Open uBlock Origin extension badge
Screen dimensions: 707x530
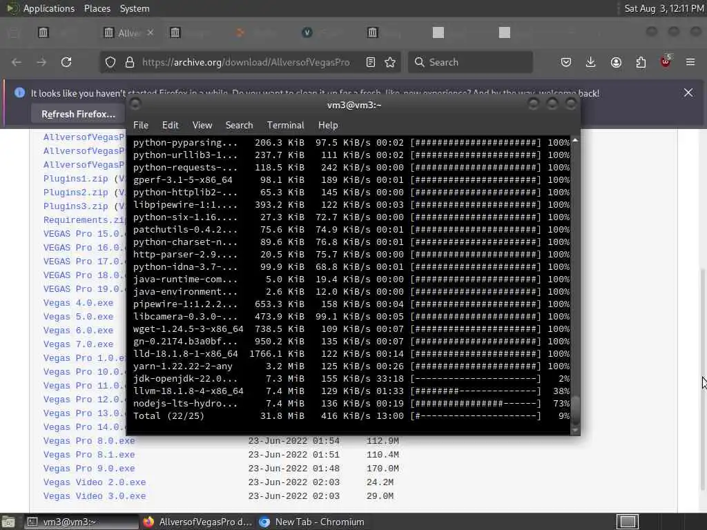666,61
